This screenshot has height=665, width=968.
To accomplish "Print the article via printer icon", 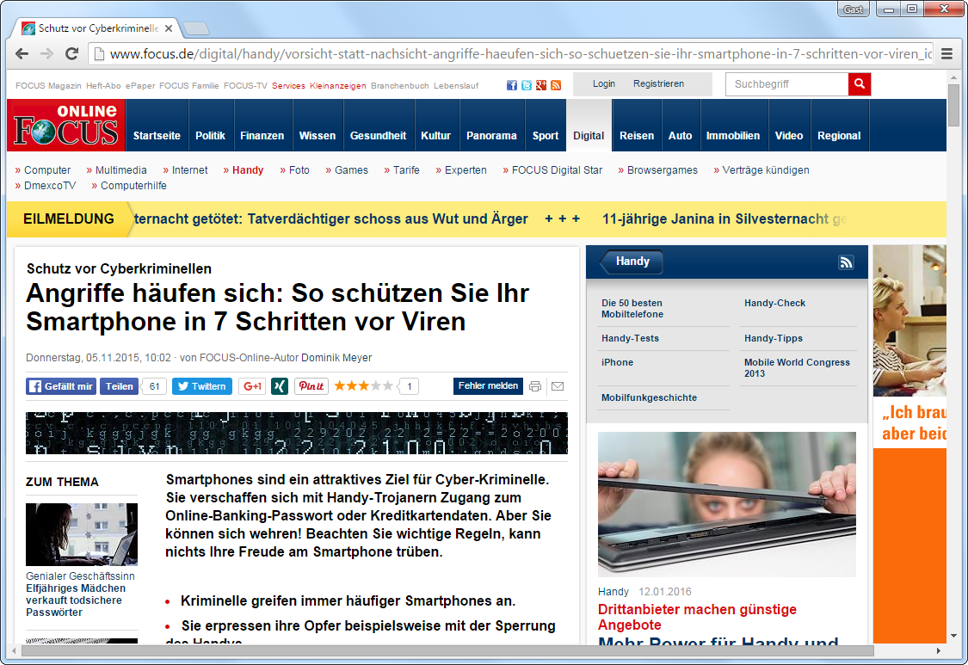I will coord(535,386).
